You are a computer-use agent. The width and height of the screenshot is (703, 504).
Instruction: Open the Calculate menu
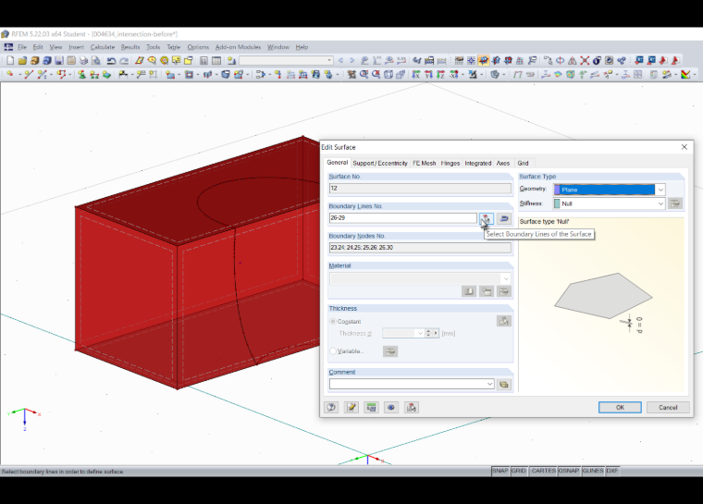[103, 47]
